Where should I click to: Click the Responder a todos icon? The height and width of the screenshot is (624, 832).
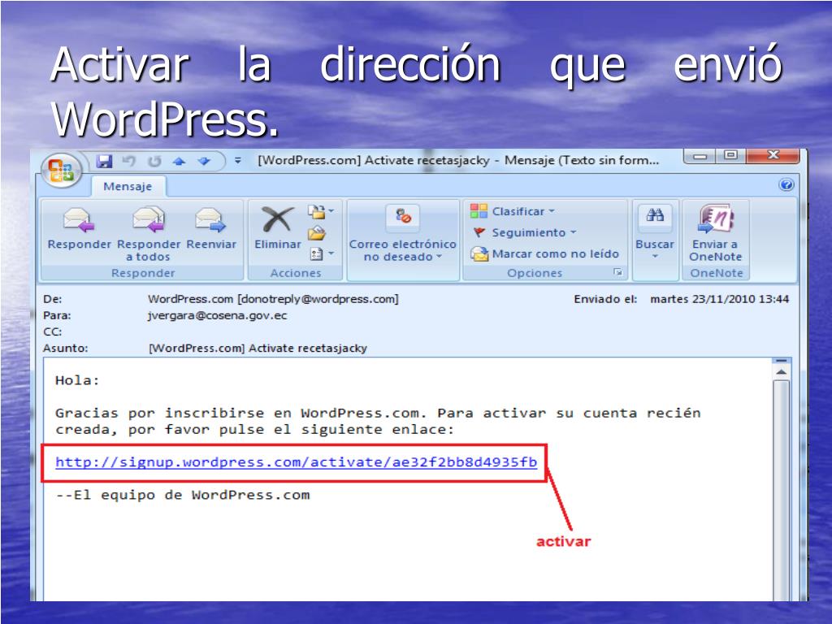pos(149,219)
